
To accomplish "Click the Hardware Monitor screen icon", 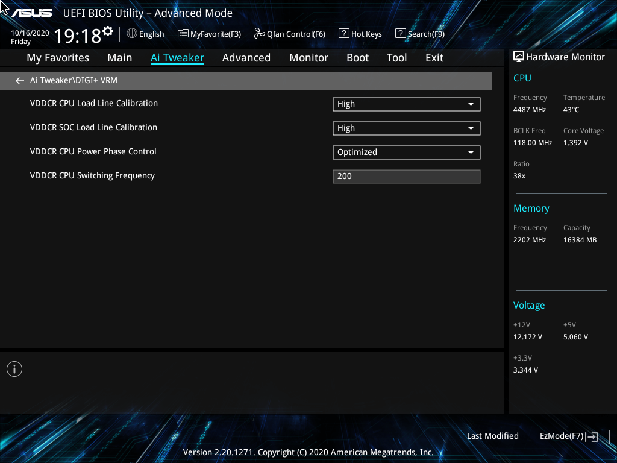I will click(519, 57).
